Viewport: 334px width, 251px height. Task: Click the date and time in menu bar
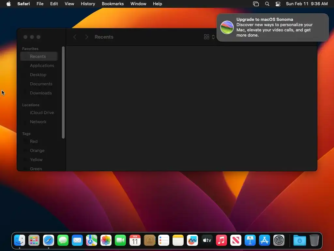point(307,4)
